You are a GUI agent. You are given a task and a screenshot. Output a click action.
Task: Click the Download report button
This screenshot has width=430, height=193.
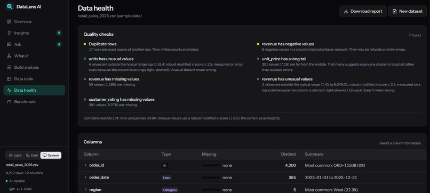coord(363,11)
